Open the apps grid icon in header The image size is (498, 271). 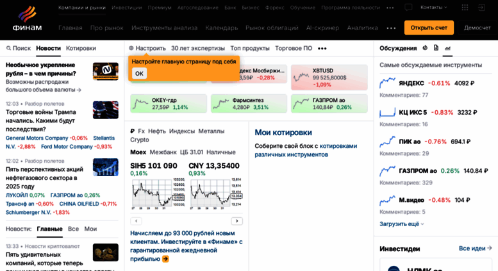coord(465,7)
